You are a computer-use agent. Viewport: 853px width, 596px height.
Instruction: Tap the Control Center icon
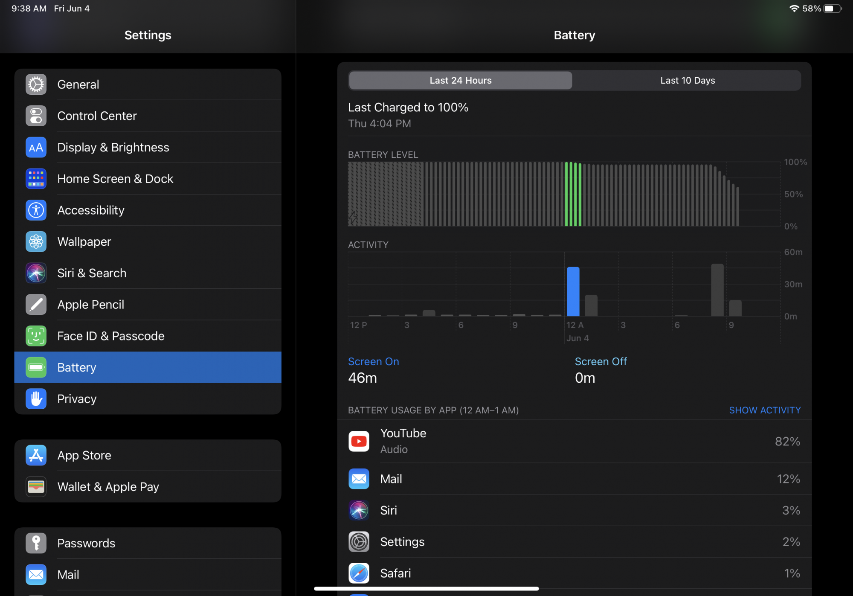tap(36, 116)
